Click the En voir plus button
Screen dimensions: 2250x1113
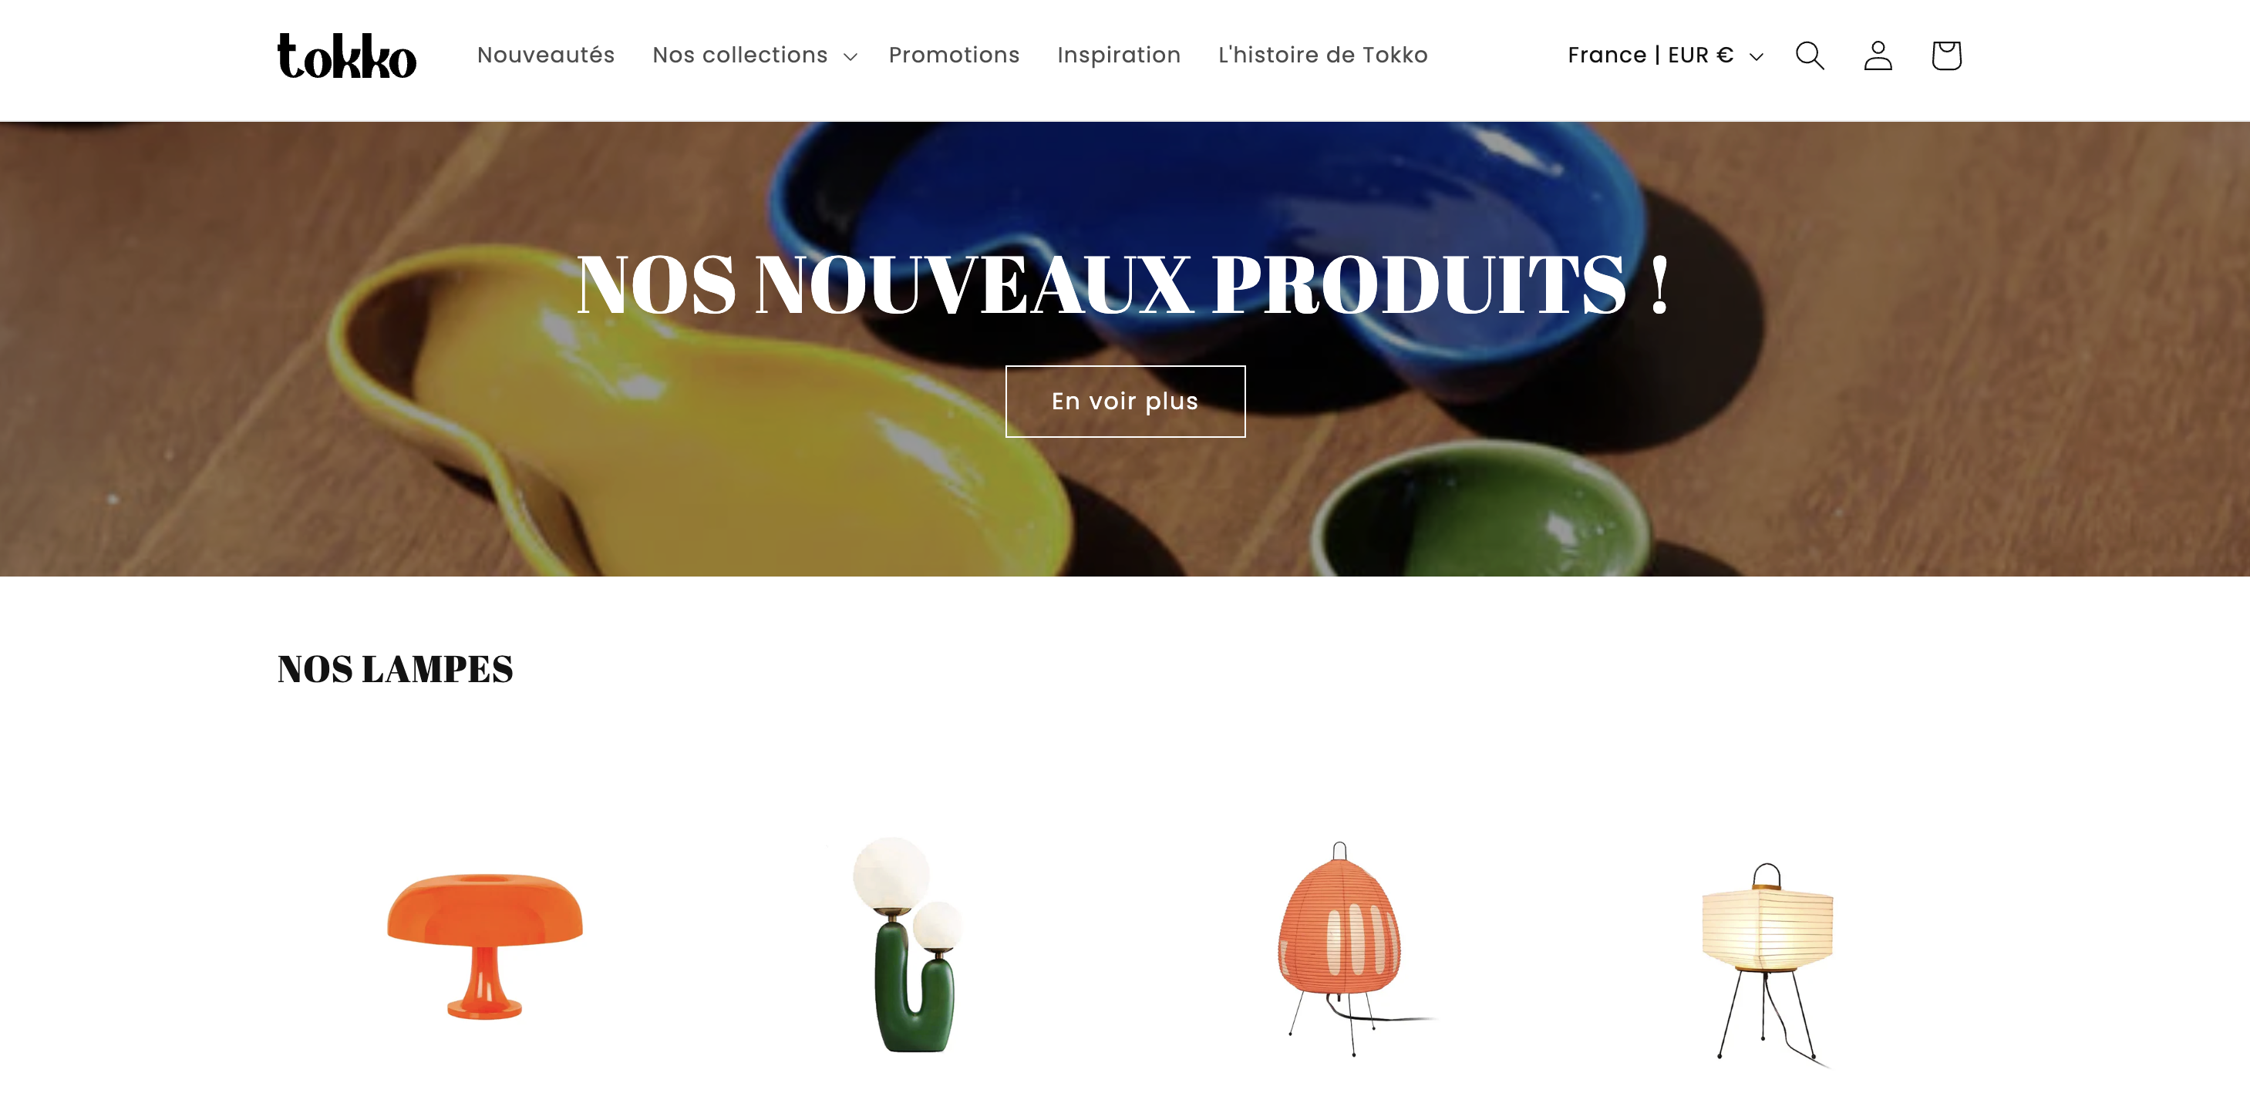(1125, 401)
